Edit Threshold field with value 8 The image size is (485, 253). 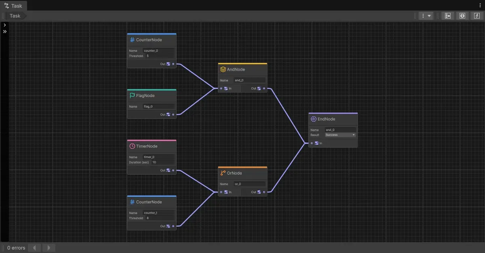[160, 218]
